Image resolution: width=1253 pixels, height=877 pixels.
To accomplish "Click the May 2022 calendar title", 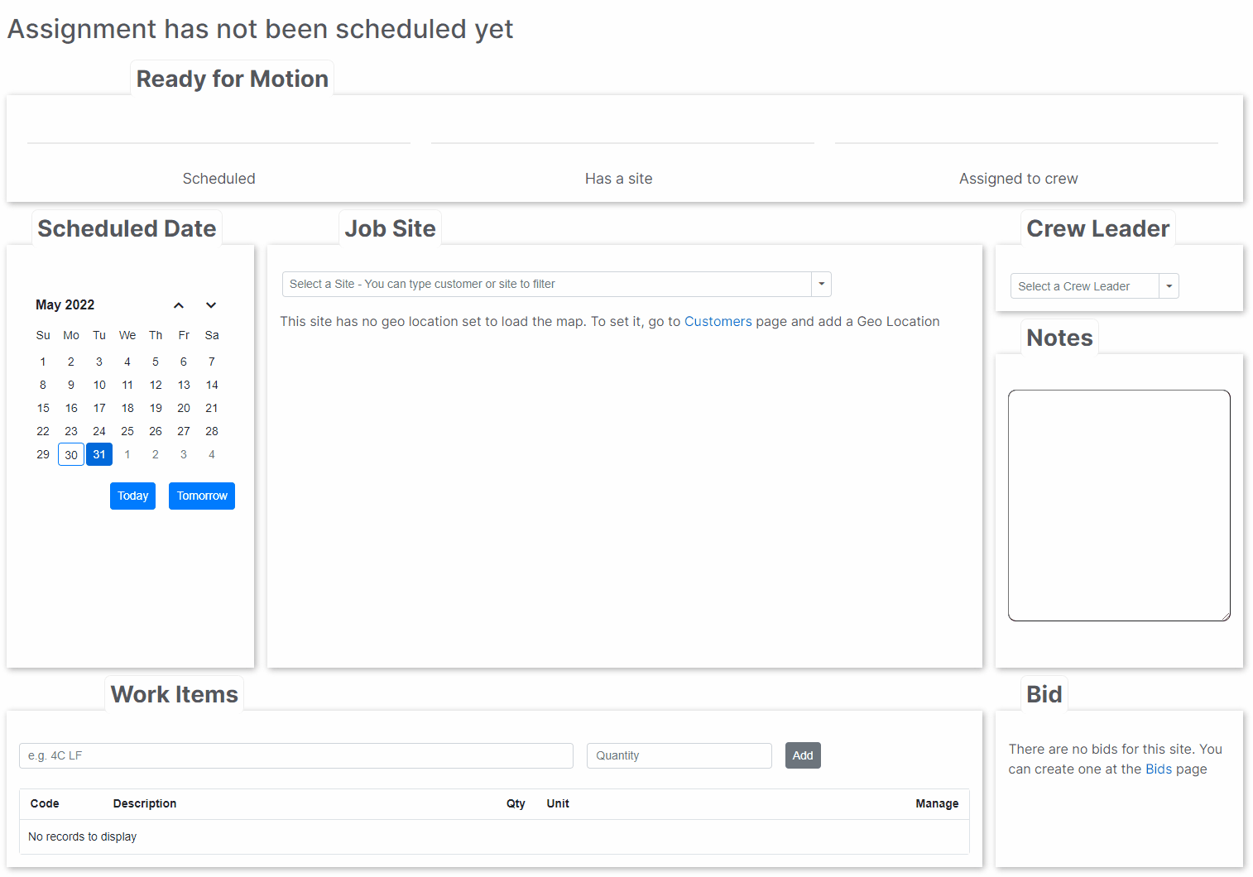I will pos(65,305).
